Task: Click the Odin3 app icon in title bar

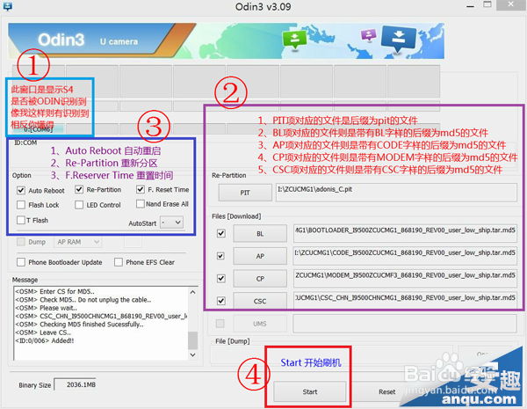Action: [x=7, y=6]
